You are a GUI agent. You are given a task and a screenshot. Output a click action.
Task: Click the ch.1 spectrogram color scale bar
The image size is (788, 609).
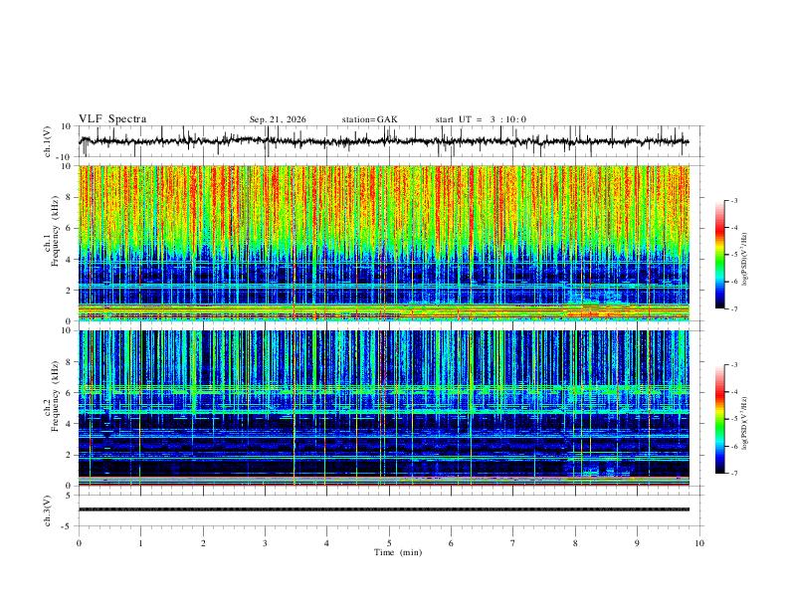click(x=719, y=255)
